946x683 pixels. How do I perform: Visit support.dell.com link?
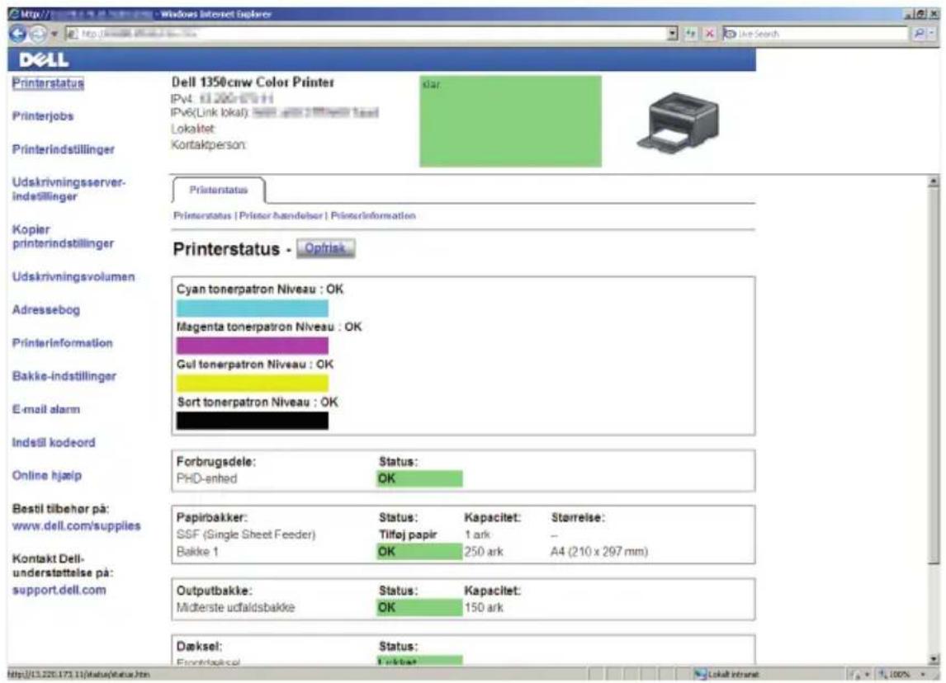(x=59, y=590)
